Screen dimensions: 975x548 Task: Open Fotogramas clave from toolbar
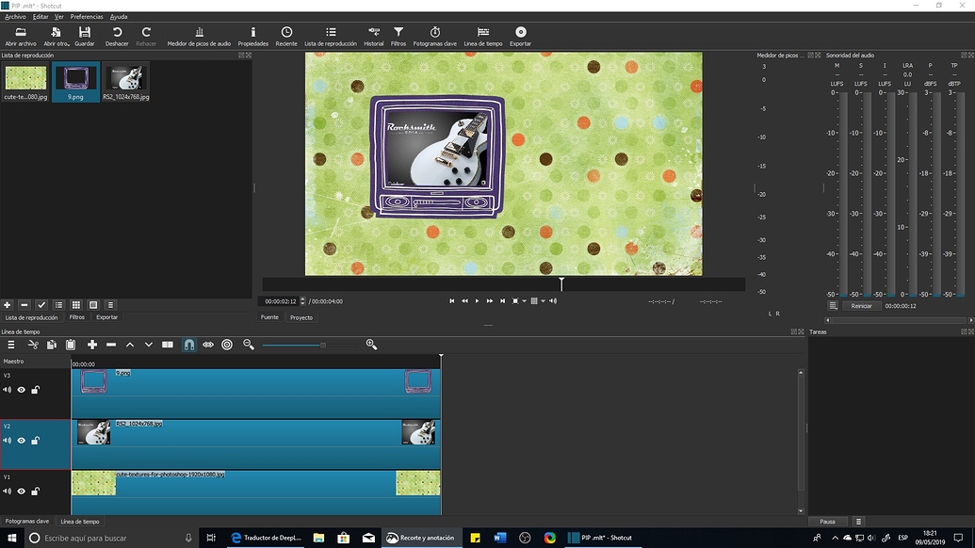click(x=434, y=36)
